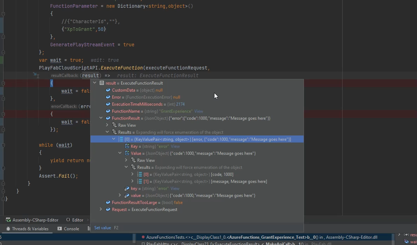Click the Results icon under Value
Viewport: 417px width, 245px height.
coord(133,167)
